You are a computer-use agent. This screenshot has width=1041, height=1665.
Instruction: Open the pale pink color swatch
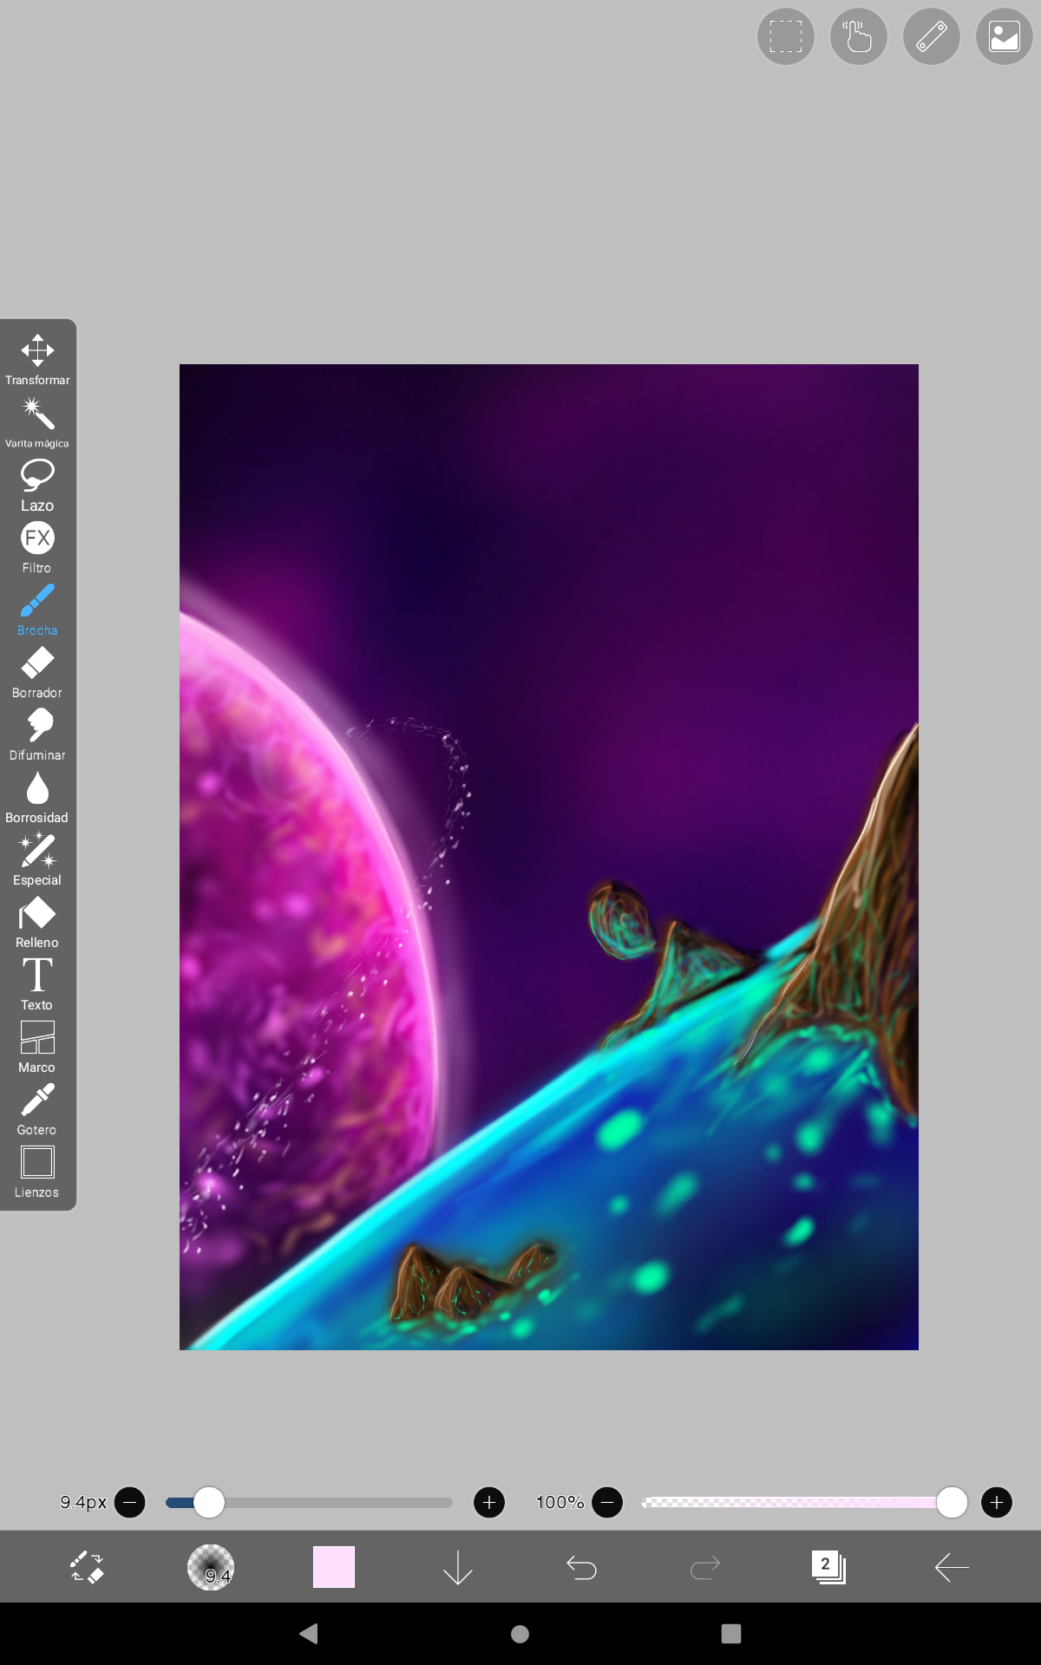tap(334, 1567)
